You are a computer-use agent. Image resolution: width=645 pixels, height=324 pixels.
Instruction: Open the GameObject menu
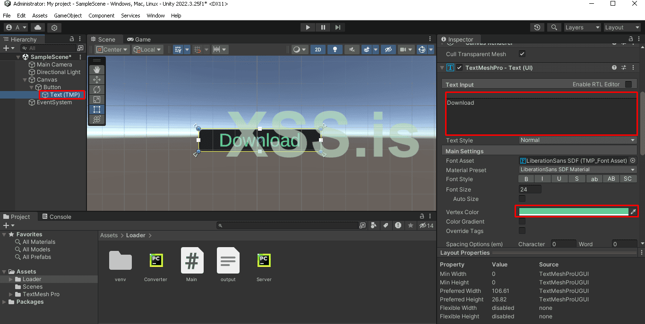[68, 16]
